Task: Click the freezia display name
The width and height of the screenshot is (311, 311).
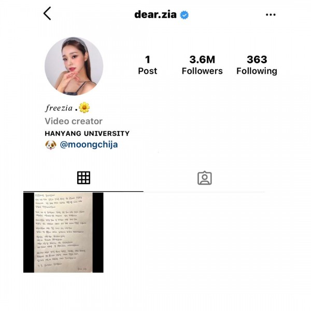Action: [59, 108]
